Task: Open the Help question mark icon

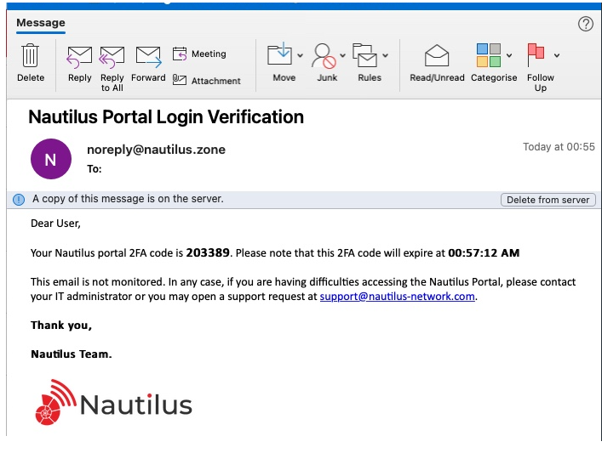Action: pyautogui.click(x=585, y=24)
